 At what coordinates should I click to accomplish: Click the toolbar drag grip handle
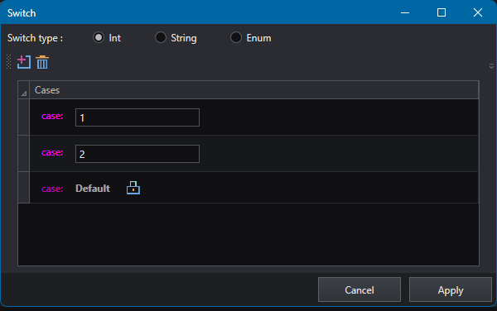coord(9,62)
